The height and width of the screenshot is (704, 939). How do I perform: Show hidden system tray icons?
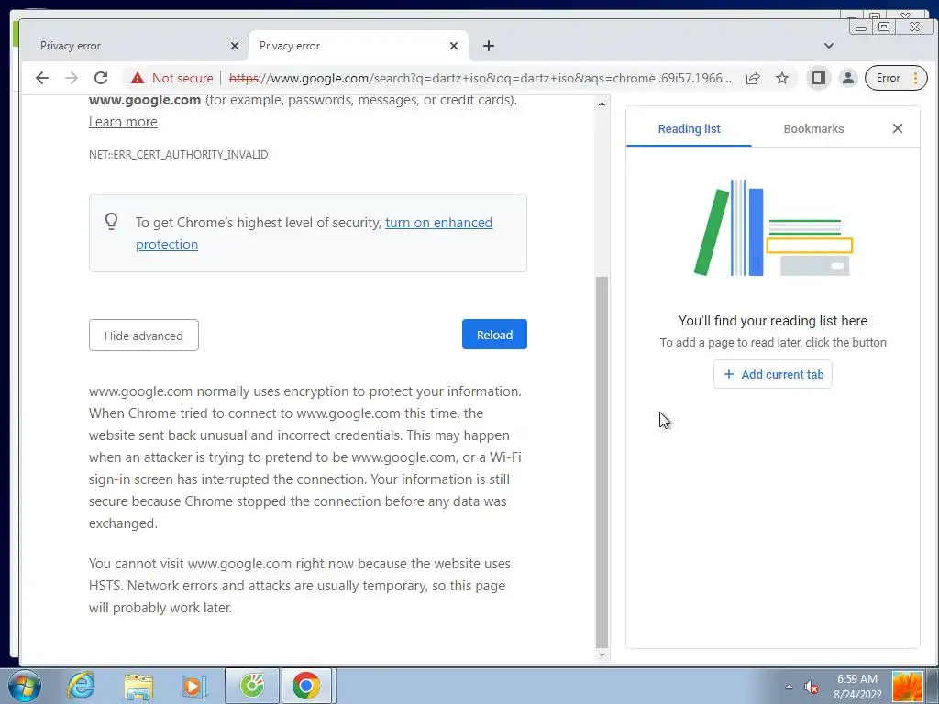789,687
